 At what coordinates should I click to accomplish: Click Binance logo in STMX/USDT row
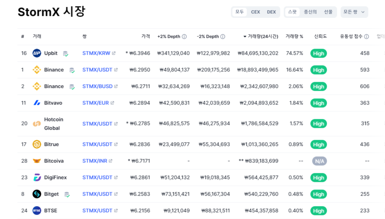tap(37, 70)
